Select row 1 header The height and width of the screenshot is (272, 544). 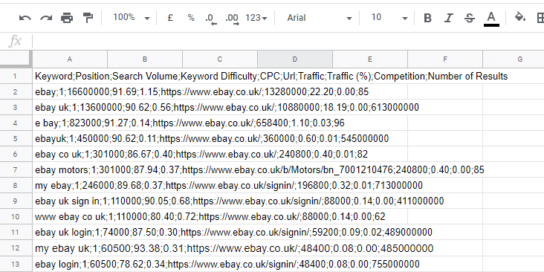[x=15, y=76]
